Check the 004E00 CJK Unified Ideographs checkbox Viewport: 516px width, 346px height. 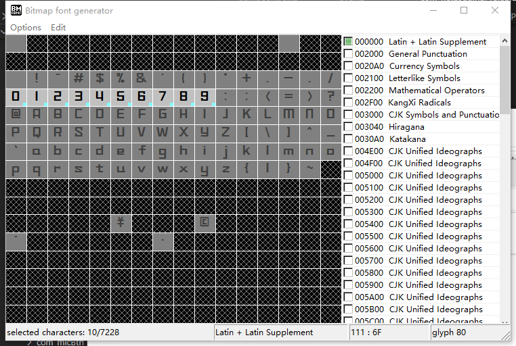pos(348,151)
